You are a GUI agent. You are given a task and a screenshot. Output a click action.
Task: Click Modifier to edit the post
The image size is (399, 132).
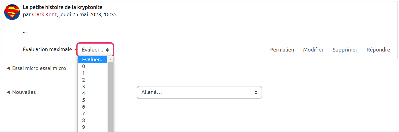tap(313, 50)
